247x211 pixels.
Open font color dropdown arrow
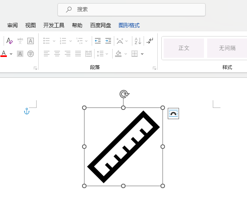pos(11,54)
